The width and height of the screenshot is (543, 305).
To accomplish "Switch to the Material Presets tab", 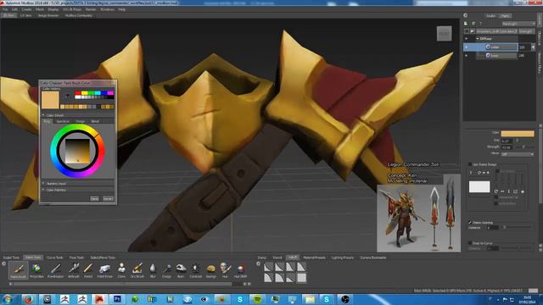I will 314,258.
